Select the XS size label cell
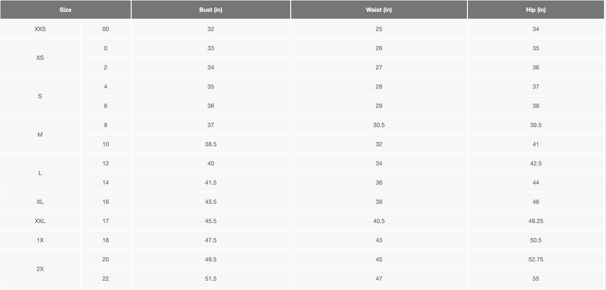 [40, 58]
